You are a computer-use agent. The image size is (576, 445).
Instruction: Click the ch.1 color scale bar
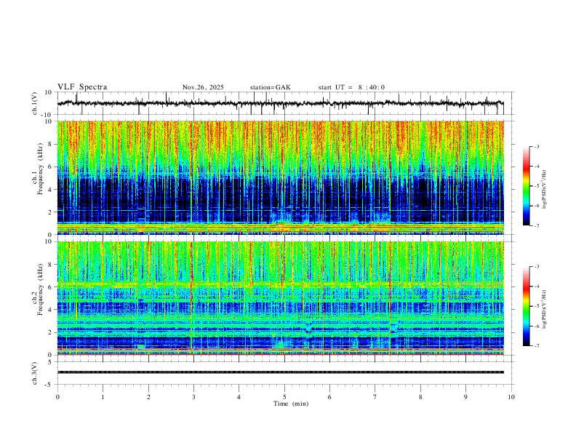click(526, 186)
